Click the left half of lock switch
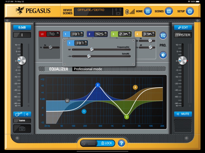205x153 pixels. 89,143
